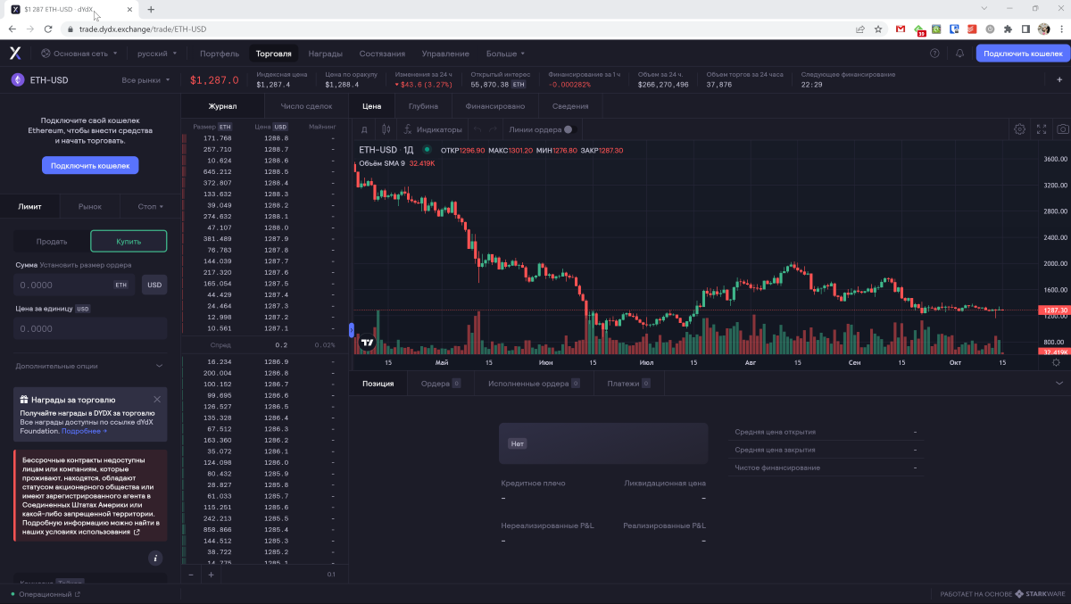Open the Платежи tab
The image size is (1071, 604).
[x=629, y=383]
